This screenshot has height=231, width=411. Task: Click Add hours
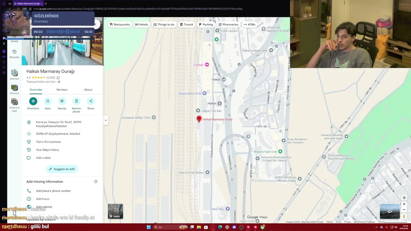click(62, 199)
